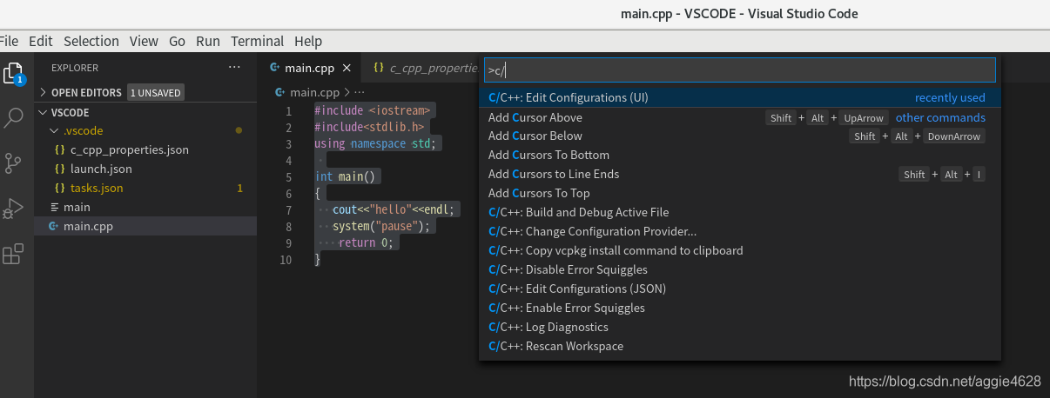Open tasks.json in Explorer
Screen dimensions: 1050x398
(145, 188)
